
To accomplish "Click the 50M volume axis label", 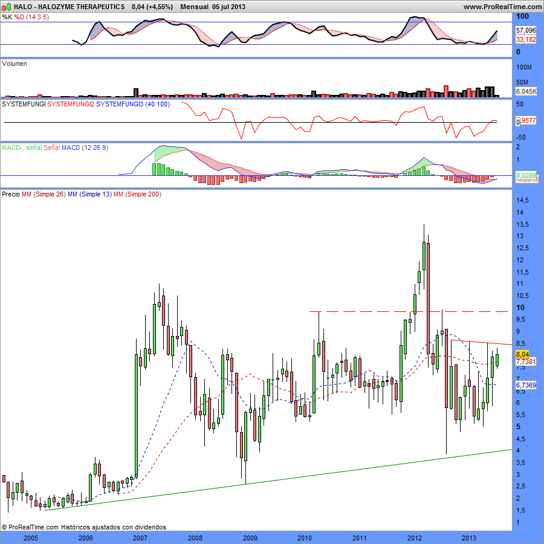I will 522,83.
